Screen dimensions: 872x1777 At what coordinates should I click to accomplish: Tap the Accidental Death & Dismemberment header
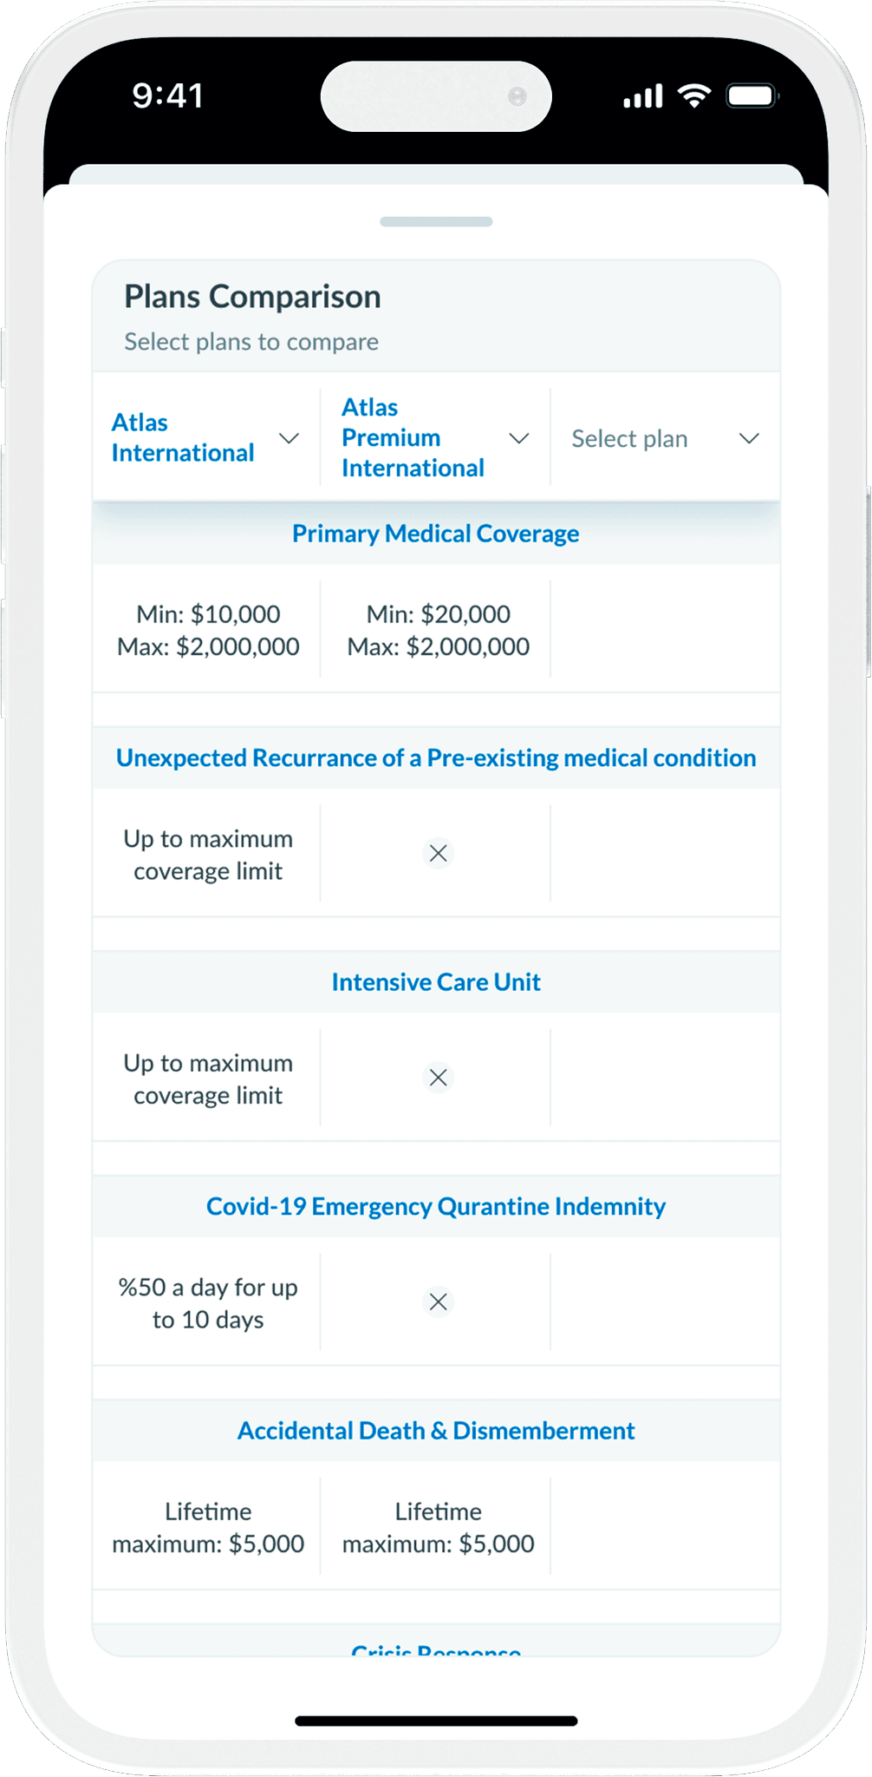436,1431
